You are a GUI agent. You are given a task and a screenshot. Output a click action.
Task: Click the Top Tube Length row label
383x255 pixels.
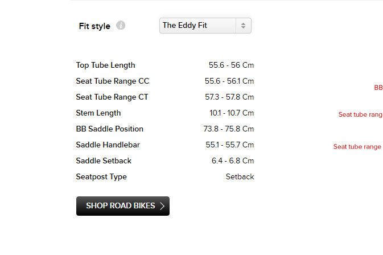[x=105, y=65]
